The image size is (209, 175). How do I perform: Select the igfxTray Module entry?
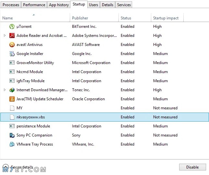click(31, 81)
